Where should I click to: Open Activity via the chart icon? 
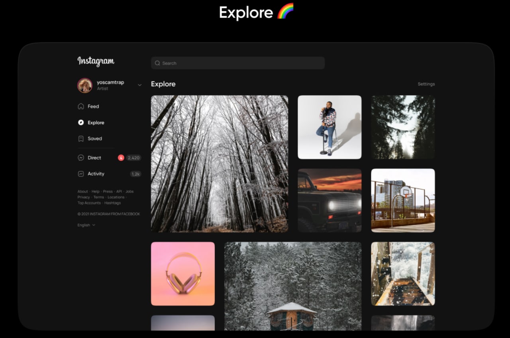[81, 174]
